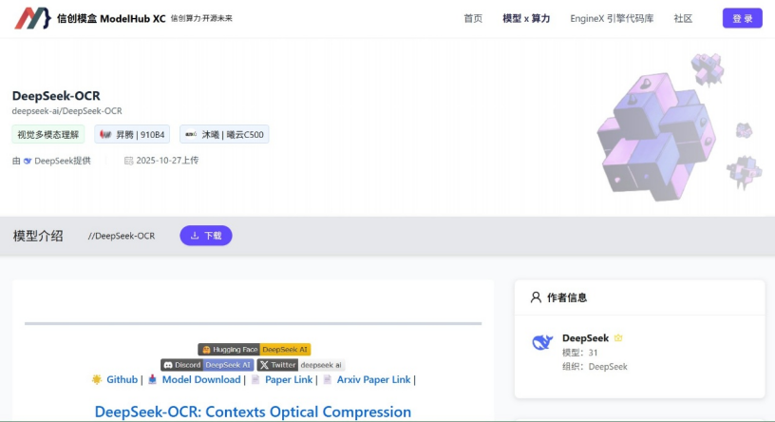
Task: Click the 2025-10-27上传 date text
Action: pos(167,161)
